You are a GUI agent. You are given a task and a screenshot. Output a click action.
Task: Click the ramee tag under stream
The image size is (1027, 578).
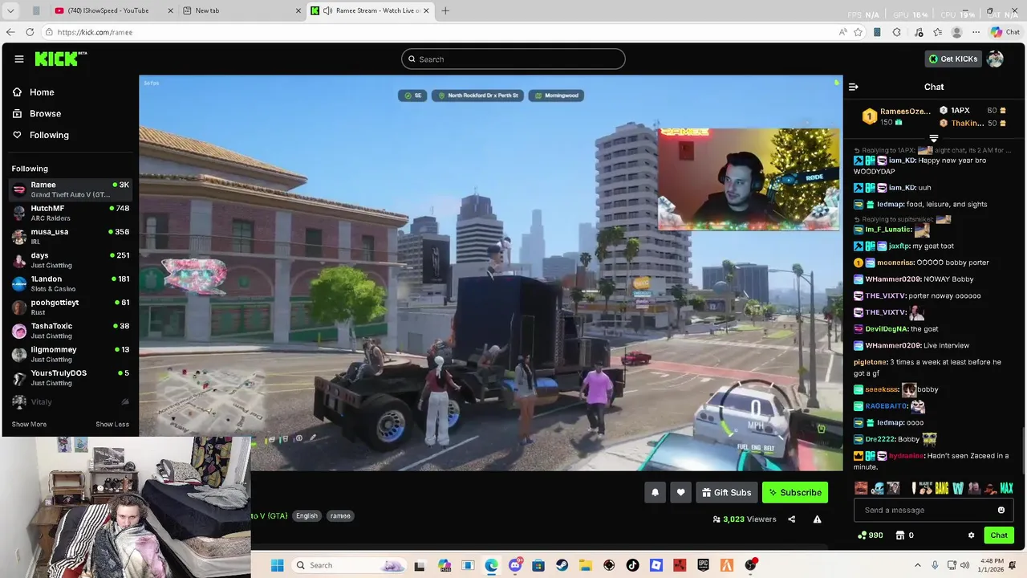pos(340,515)
